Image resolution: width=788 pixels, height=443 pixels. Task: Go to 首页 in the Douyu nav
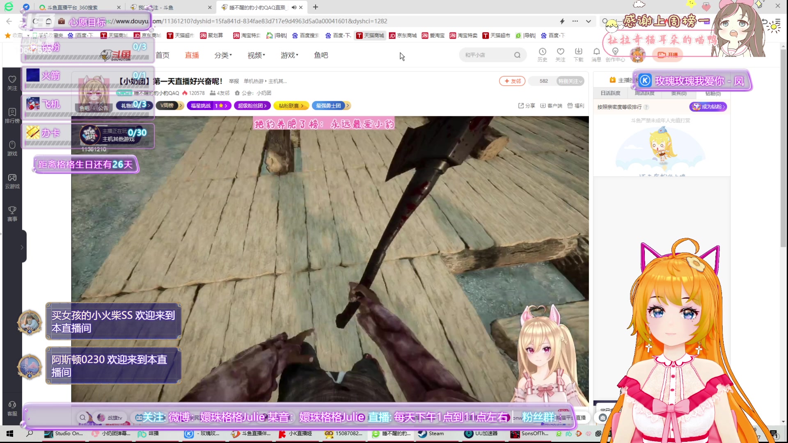163,55
